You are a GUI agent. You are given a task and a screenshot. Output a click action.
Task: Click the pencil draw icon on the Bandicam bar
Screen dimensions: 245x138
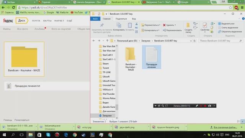197,106
